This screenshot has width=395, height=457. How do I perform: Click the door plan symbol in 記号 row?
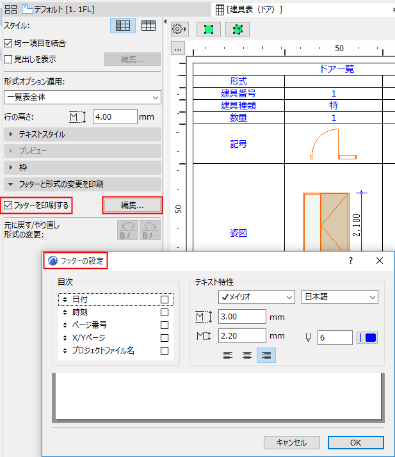(334, 144)
